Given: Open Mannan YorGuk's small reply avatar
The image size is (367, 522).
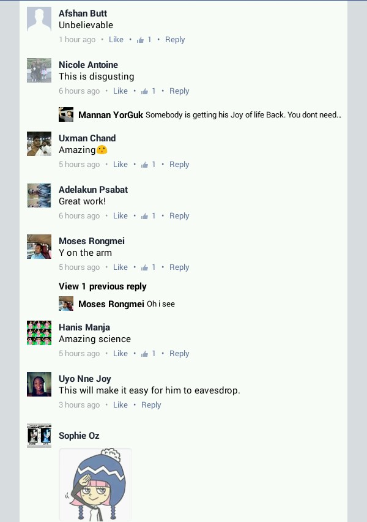Looking at the screenshot, I should (66, 114).
